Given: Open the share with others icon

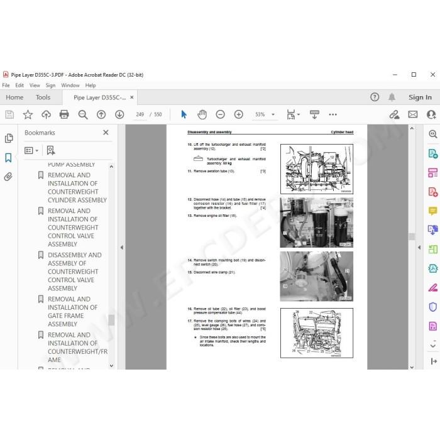Looking at the screenshot, I should coord(431,114).
